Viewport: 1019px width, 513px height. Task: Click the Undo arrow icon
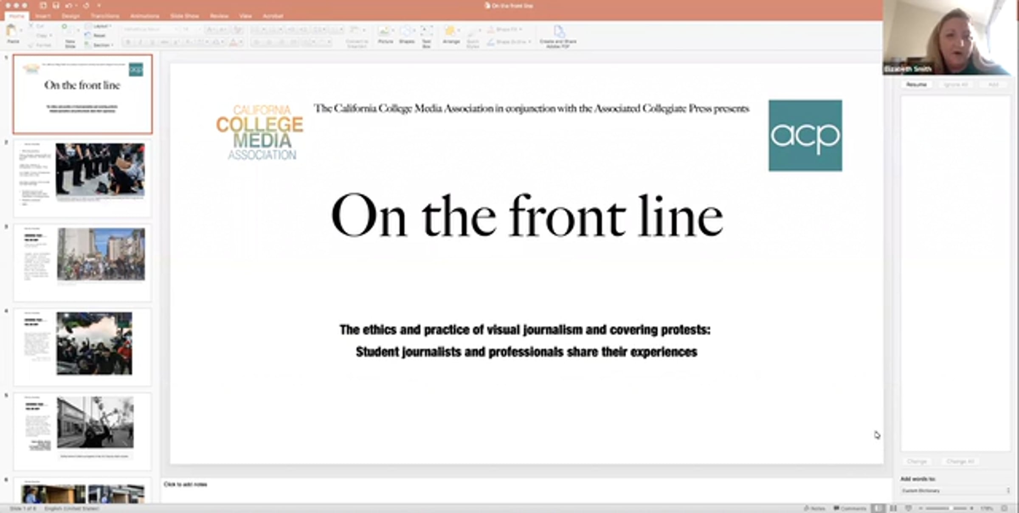(69, 6)
